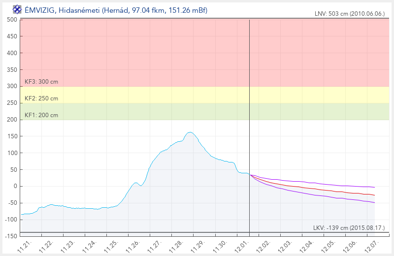Screen dimensions: 394x256
Task: Click the right end of upper purple forecast line
Action: (374, 187)
